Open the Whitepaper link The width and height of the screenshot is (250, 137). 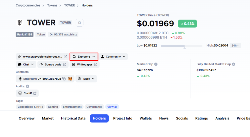[84, 64]
